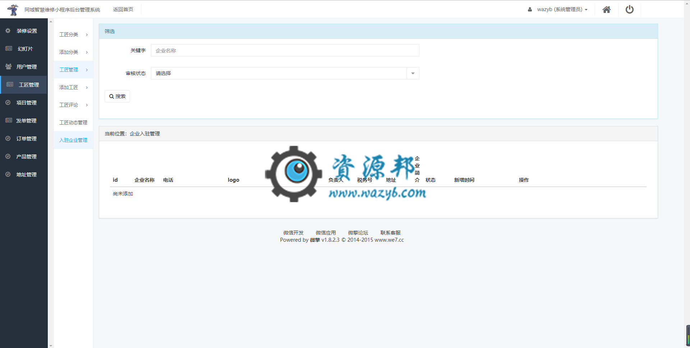690x348 pixels.
Task: Select 工匠动态管理 in the submenu
Action: pyautogui.click(x=73, y=122)
